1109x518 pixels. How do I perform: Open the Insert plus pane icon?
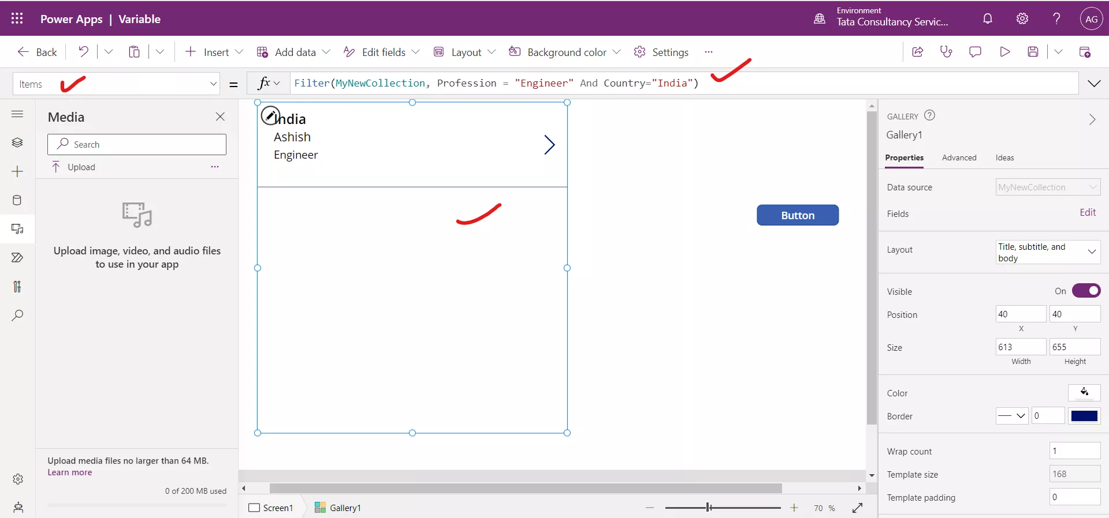tap(17, 171)
